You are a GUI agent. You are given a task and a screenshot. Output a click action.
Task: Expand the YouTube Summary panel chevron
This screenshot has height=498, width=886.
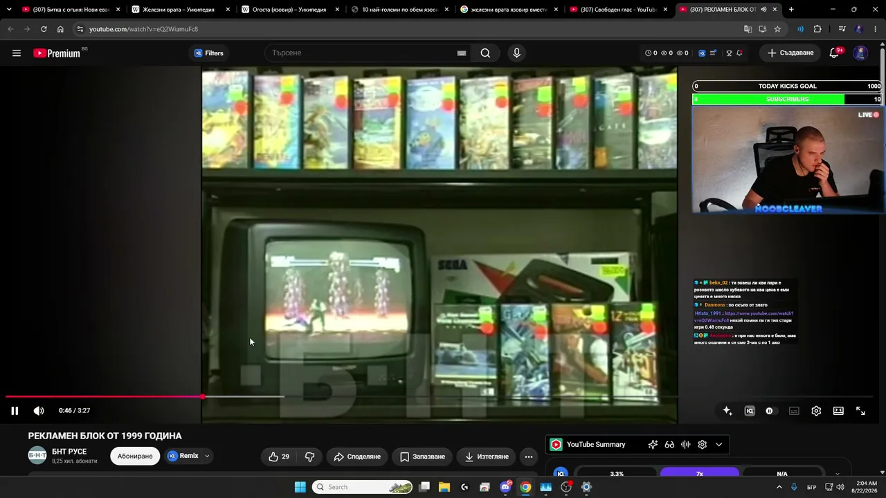[719, 445]
